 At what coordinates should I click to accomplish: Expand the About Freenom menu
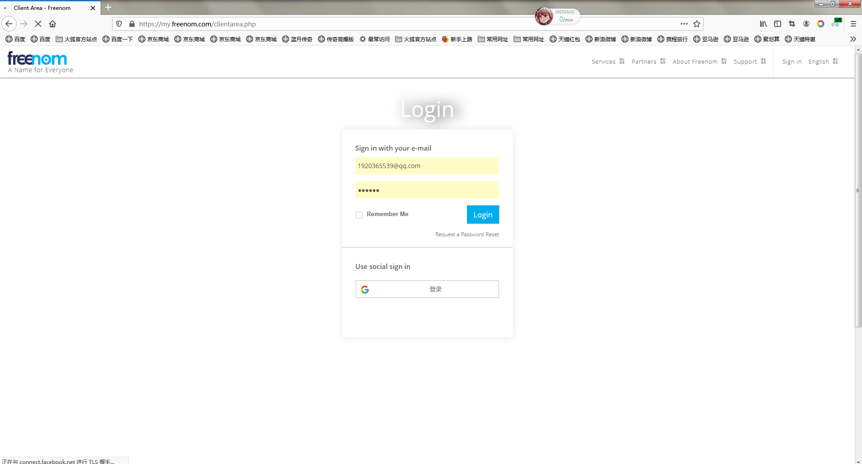click(699, 61)
